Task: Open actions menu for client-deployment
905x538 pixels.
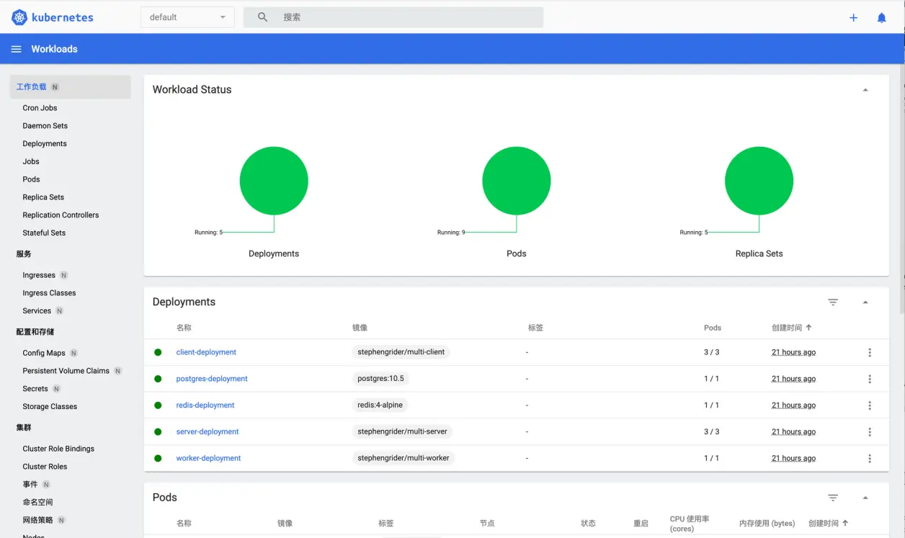Action: 870,352
